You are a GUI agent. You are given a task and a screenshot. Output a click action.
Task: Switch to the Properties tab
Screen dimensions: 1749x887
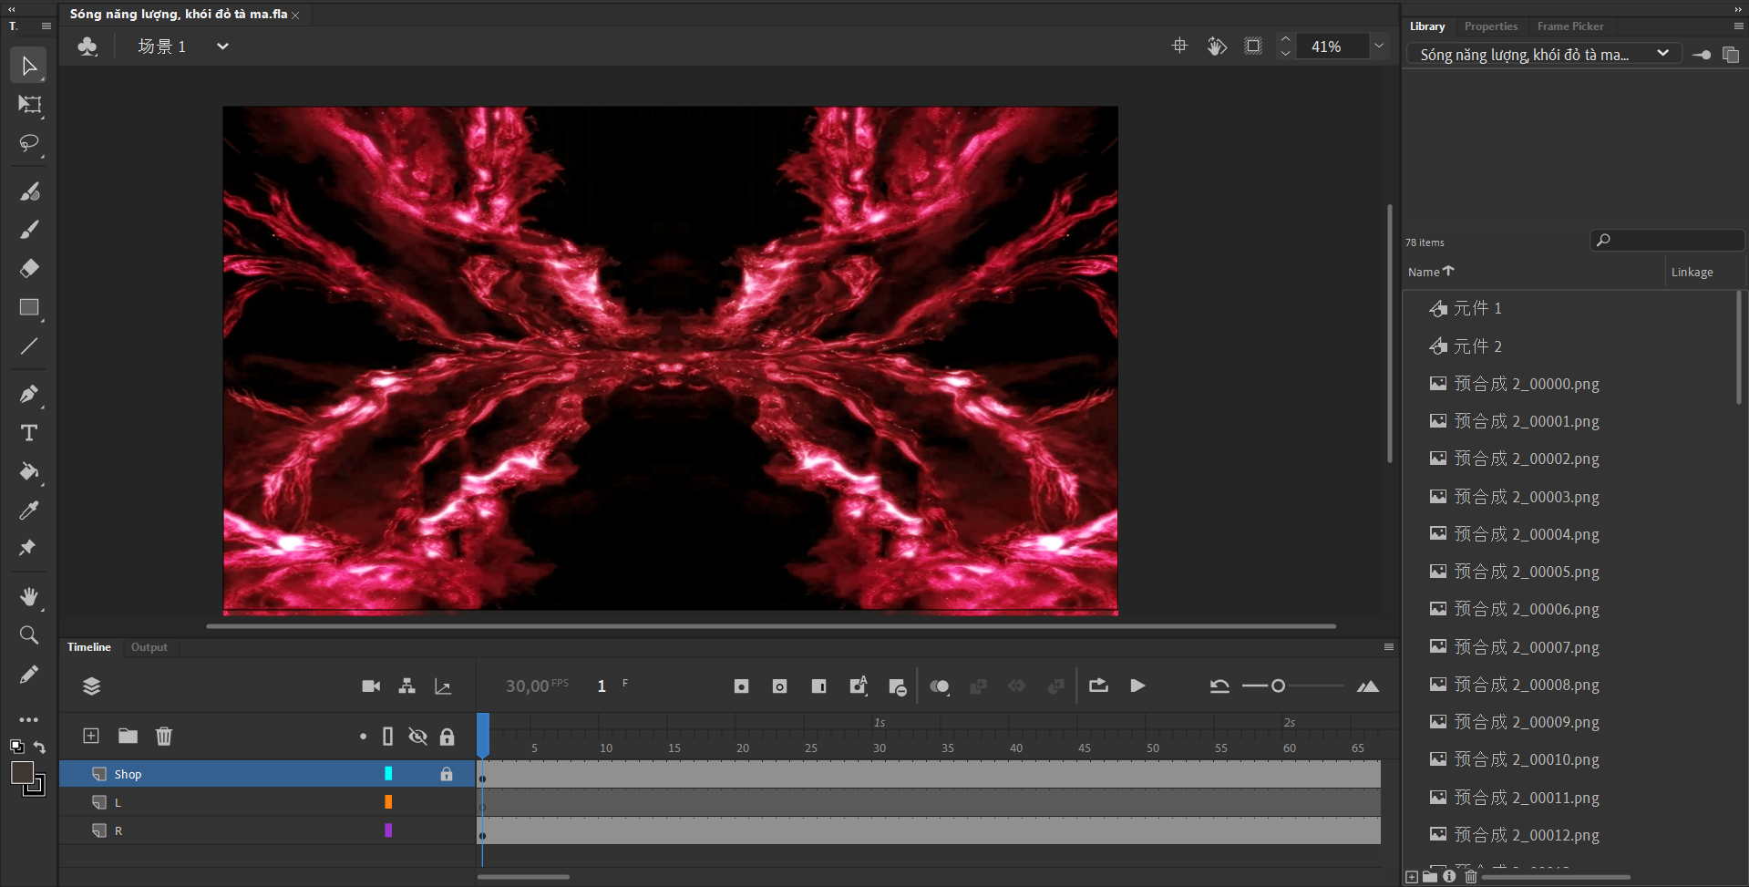tap(1490, 26)
